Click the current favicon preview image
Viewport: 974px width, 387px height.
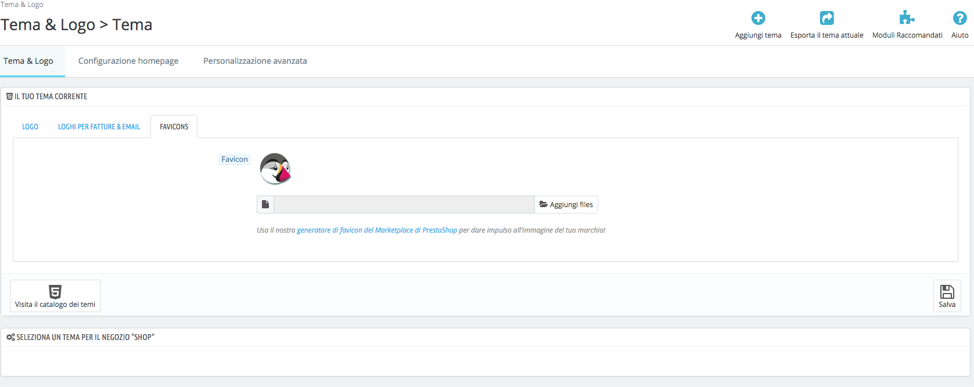275,169
